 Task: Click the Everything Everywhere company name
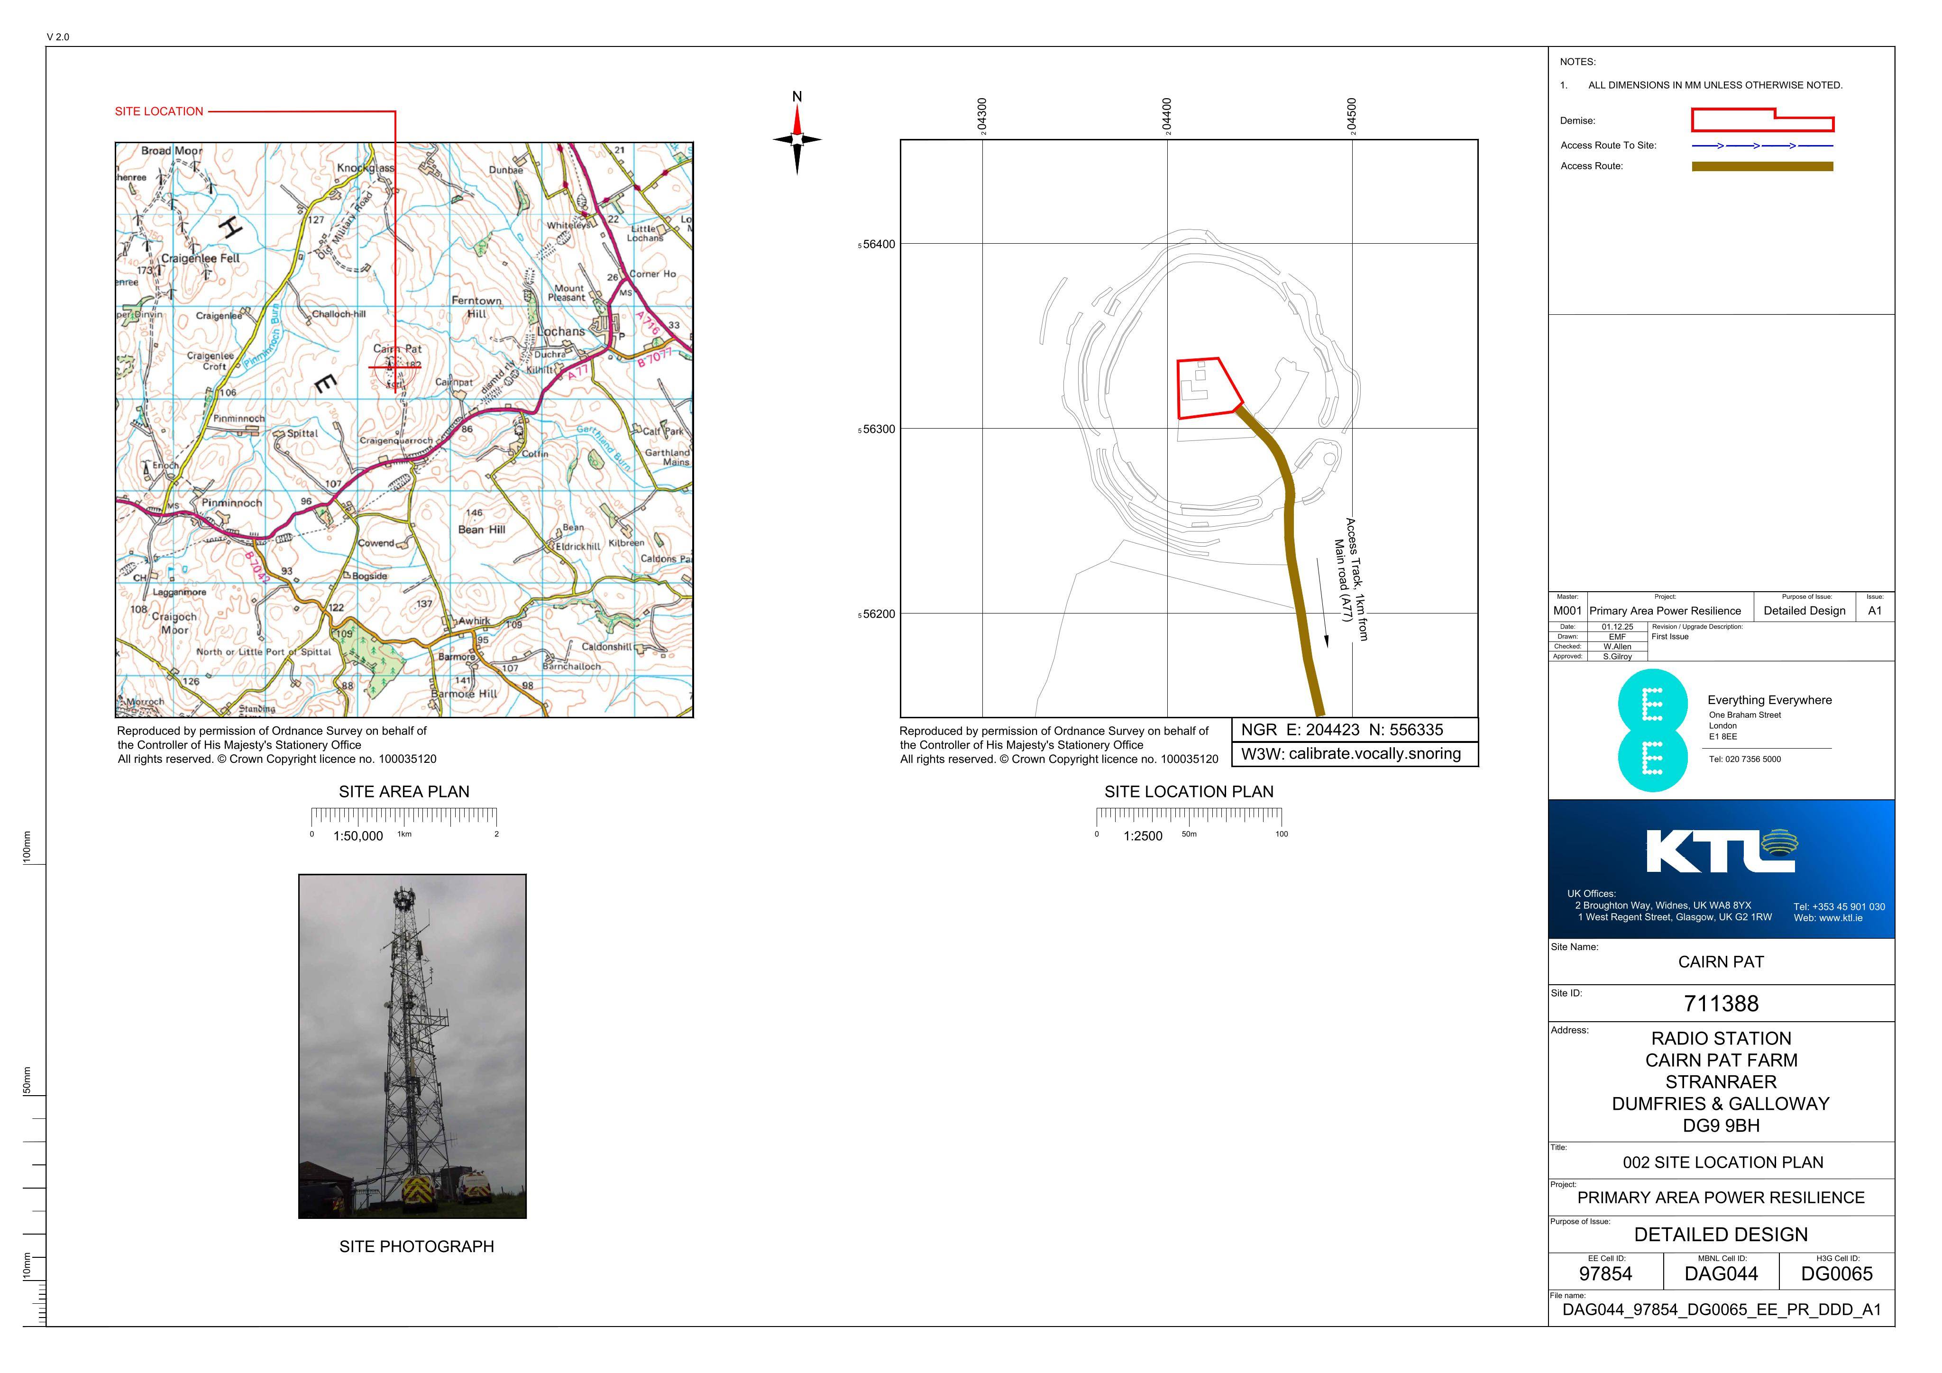pos(1769,700)
